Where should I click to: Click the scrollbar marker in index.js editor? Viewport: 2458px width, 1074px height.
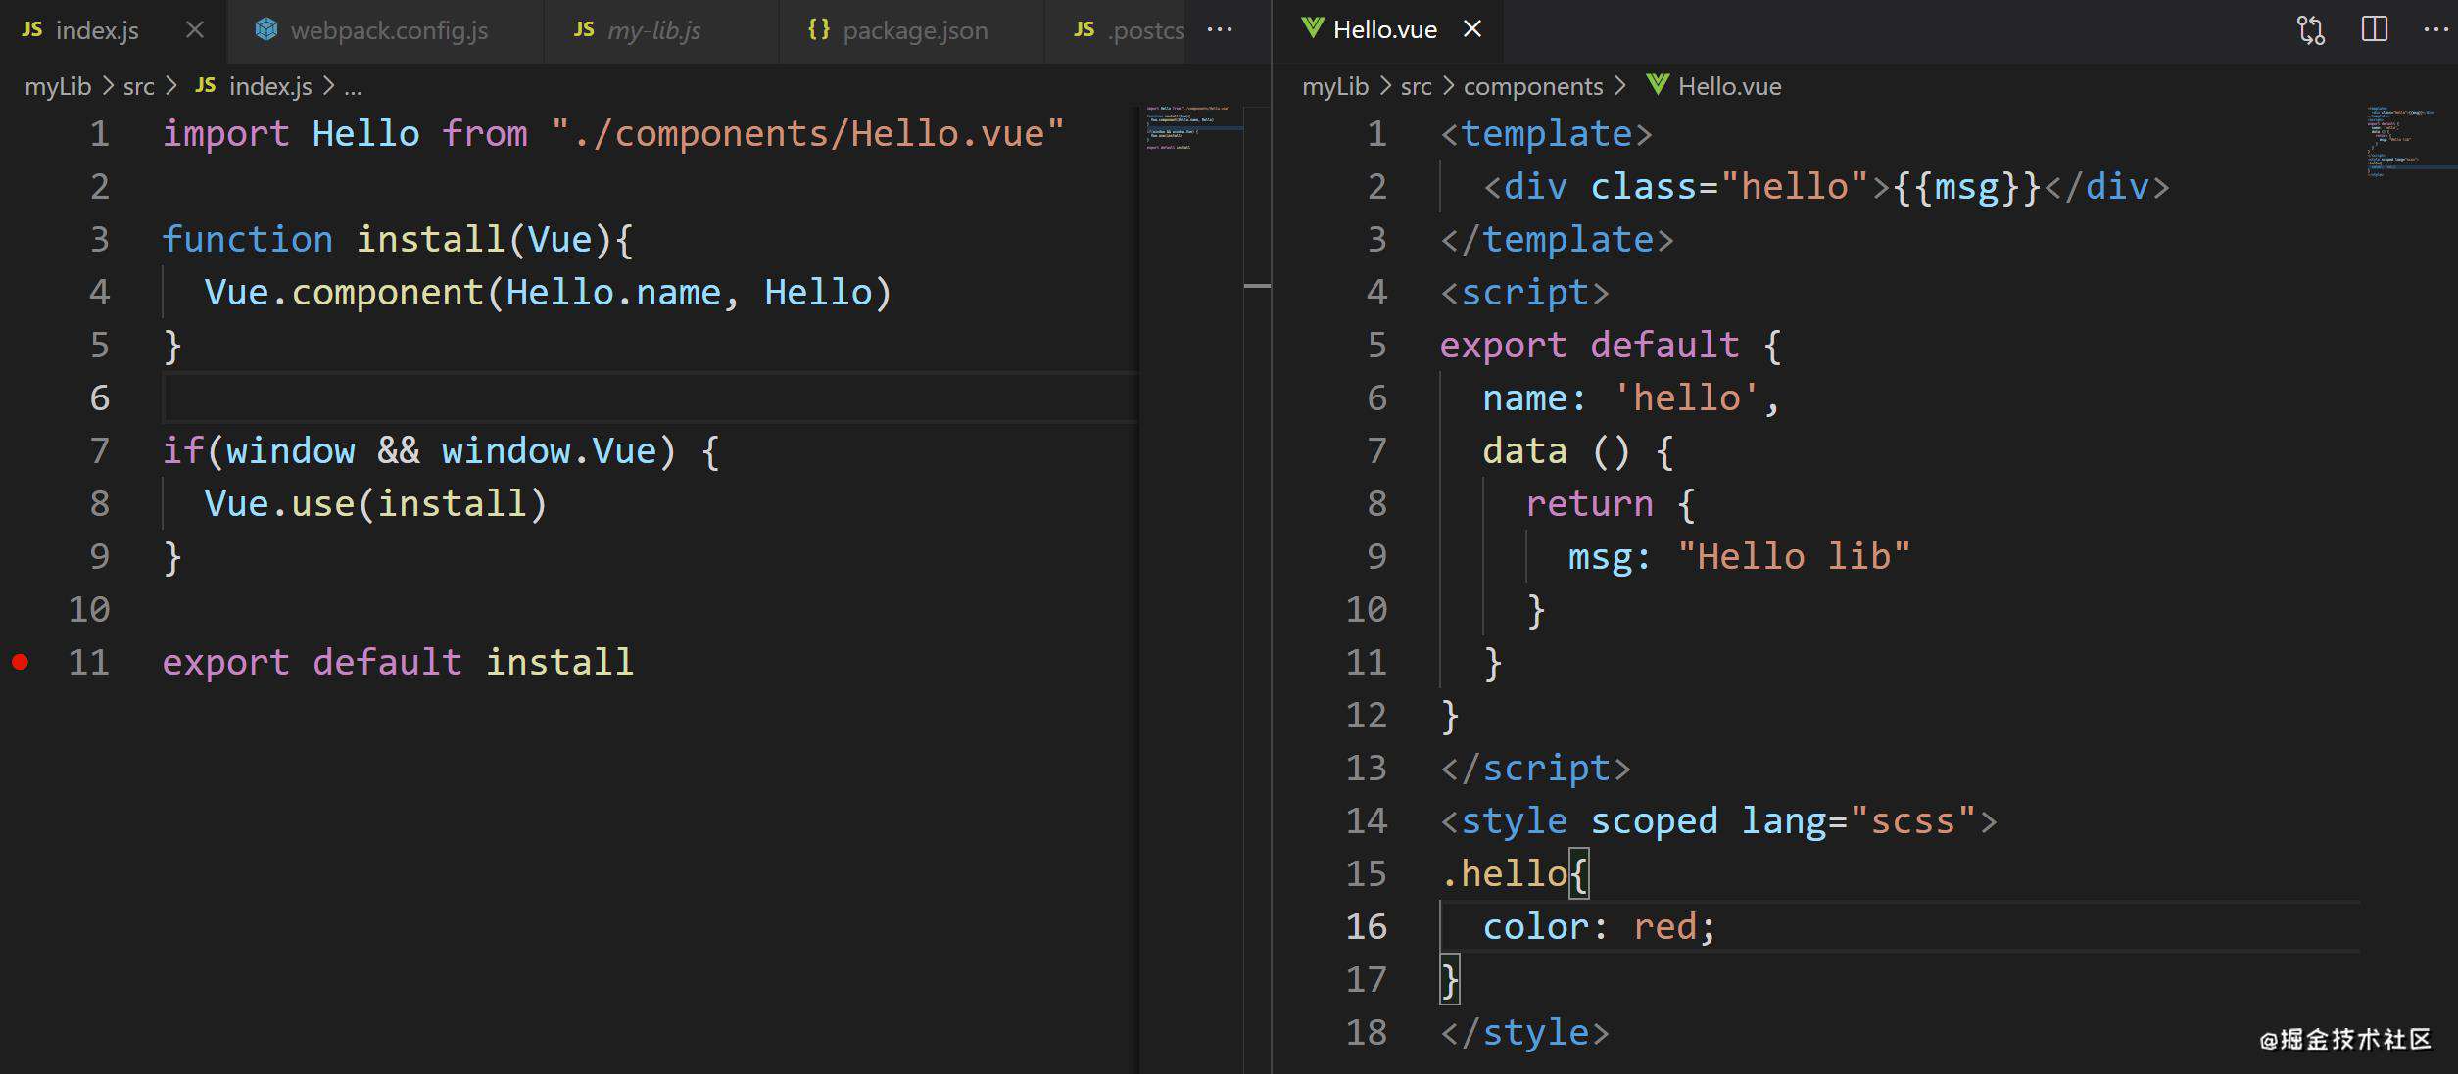pyautogui.click(x=1257, y=286)
